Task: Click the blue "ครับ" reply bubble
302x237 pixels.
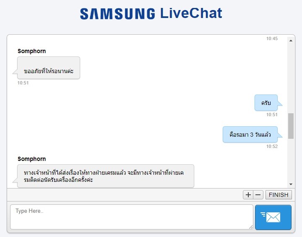Action: pos(266,103)
